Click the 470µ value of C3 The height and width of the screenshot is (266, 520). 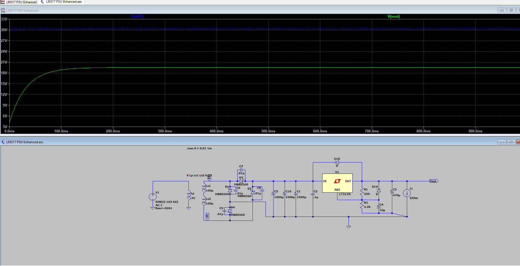(396, 195)
